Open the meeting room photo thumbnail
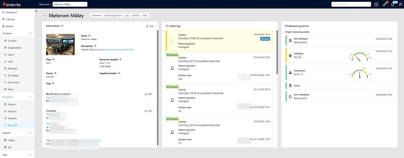404x158 pixels. 61,44
